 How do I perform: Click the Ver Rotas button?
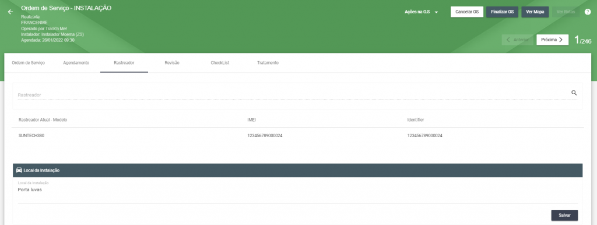(566, 12)
